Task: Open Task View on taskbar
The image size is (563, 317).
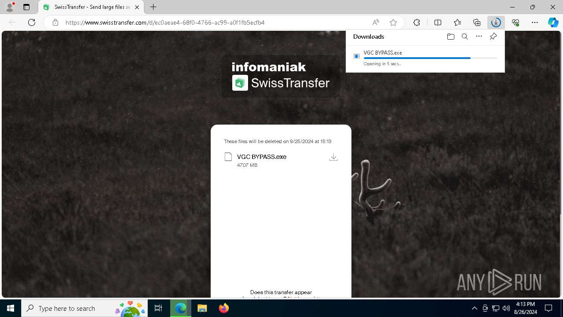Action: [x=158, y=308]
